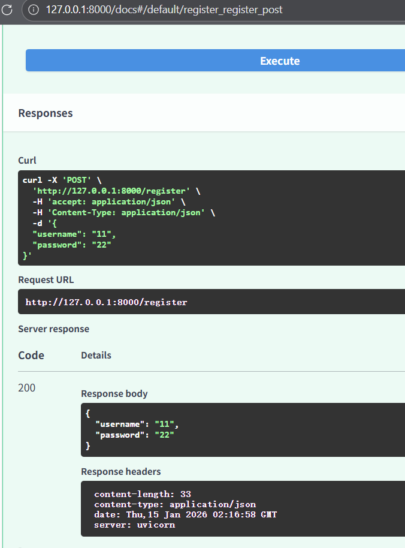Select the request URL http://127.0.0.1:8000/register
This screenshot has width=405, height=548.
tap(106, 302)
